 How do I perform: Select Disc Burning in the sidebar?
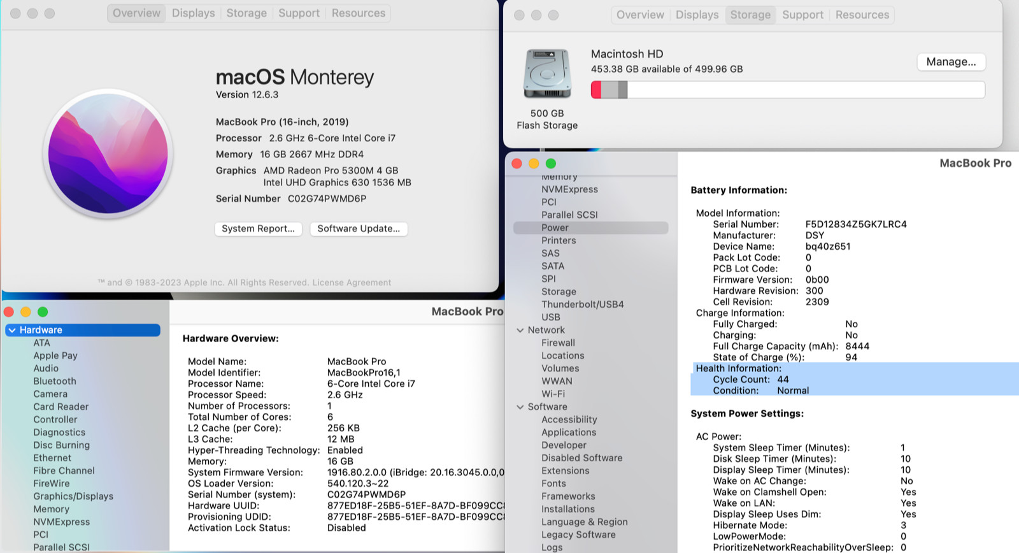pyautogui.click(x=62, y=445)
